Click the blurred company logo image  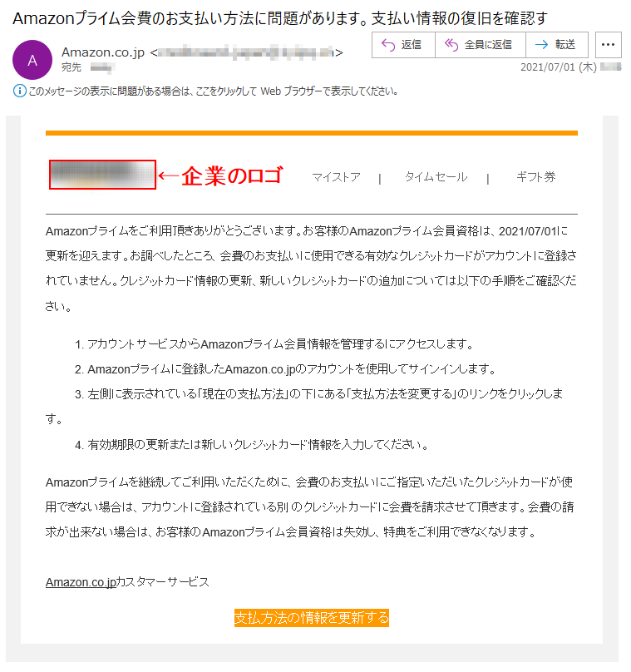[102, 175]
